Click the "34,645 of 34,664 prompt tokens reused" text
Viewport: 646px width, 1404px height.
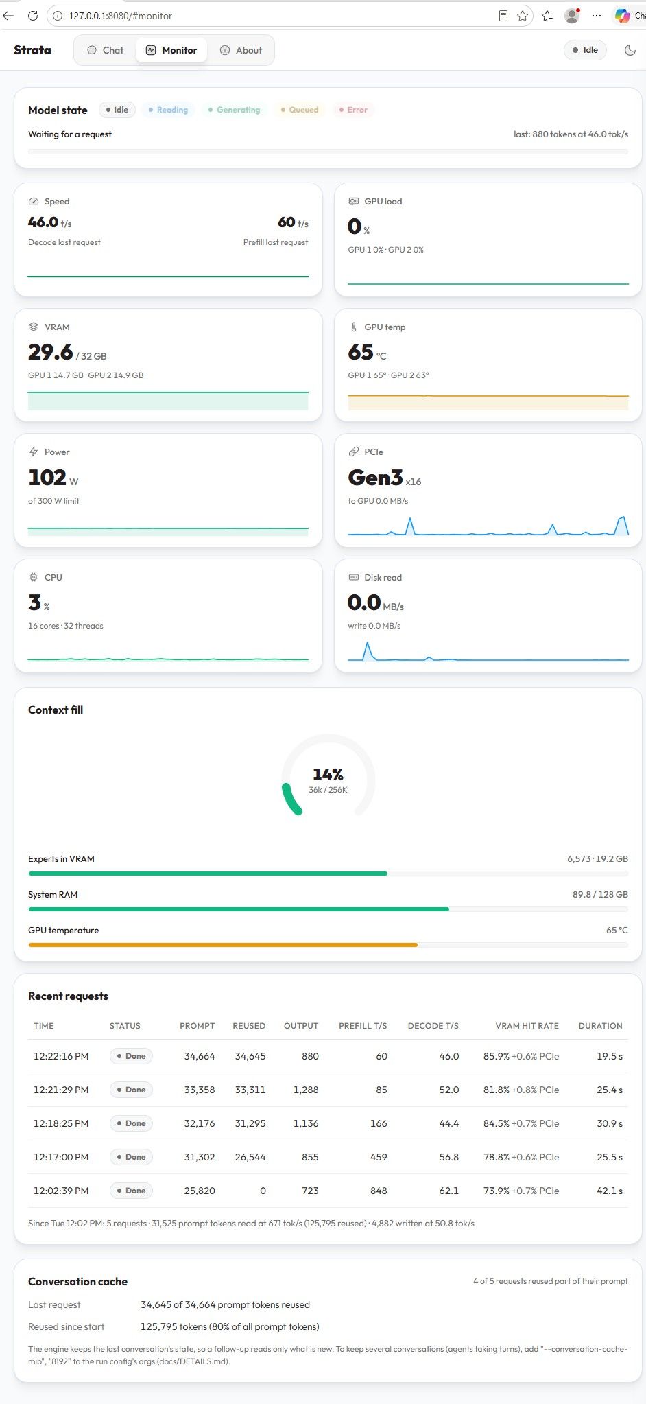(225, 1305)
